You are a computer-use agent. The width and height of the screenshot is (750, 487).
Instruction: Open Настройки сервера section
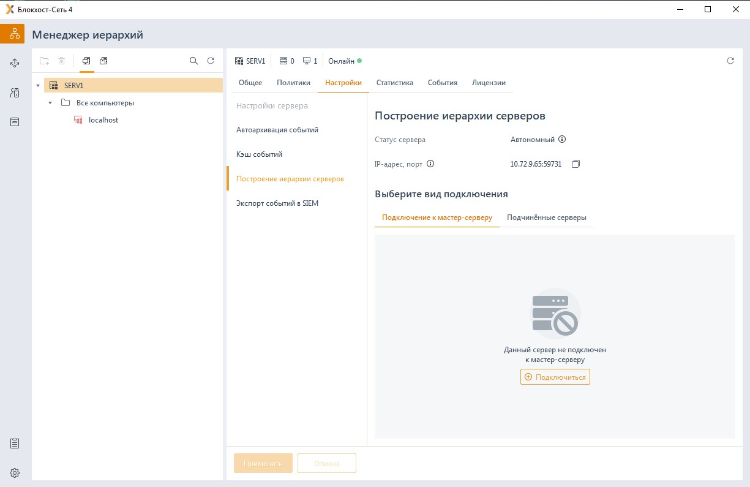tap(272, 105)
